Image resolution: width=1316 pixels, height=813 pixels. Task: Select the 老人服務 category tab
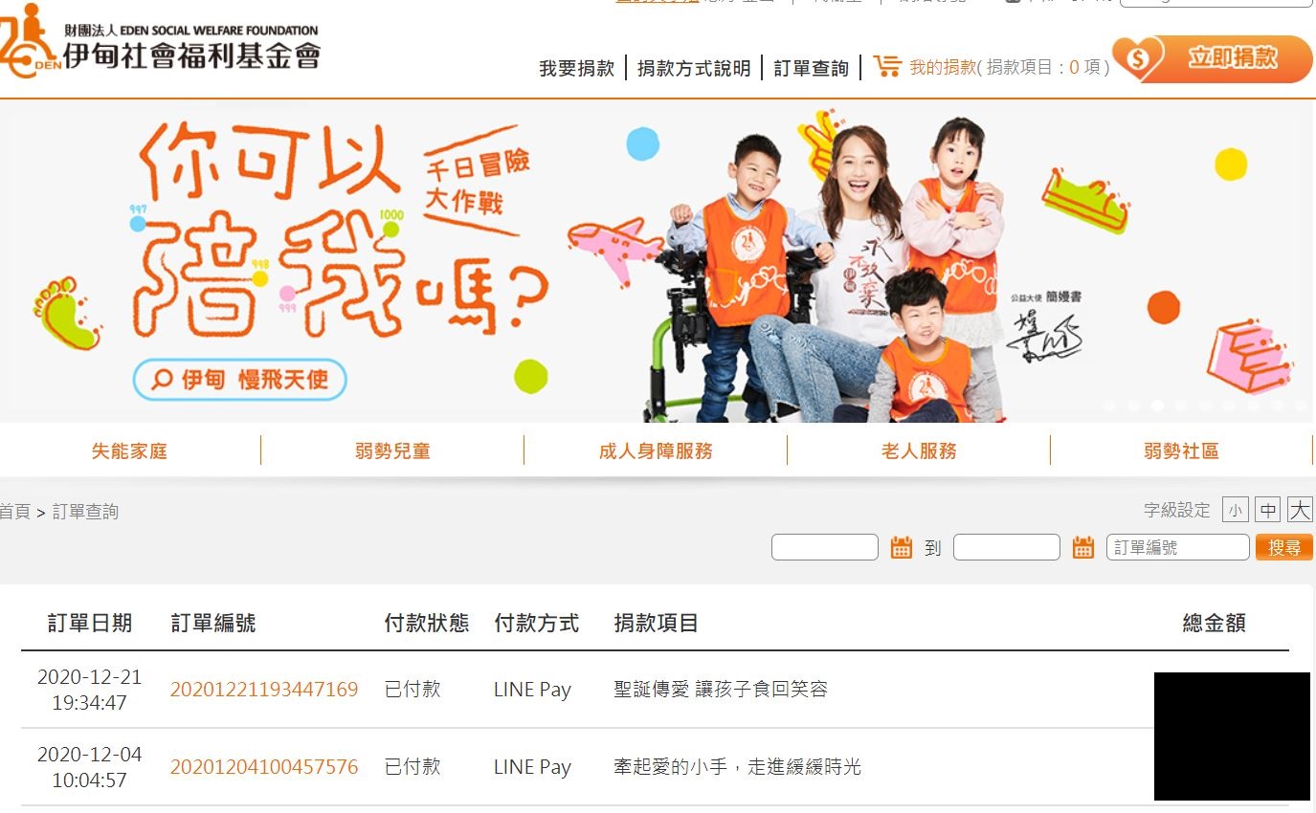[x=919, y=450]
